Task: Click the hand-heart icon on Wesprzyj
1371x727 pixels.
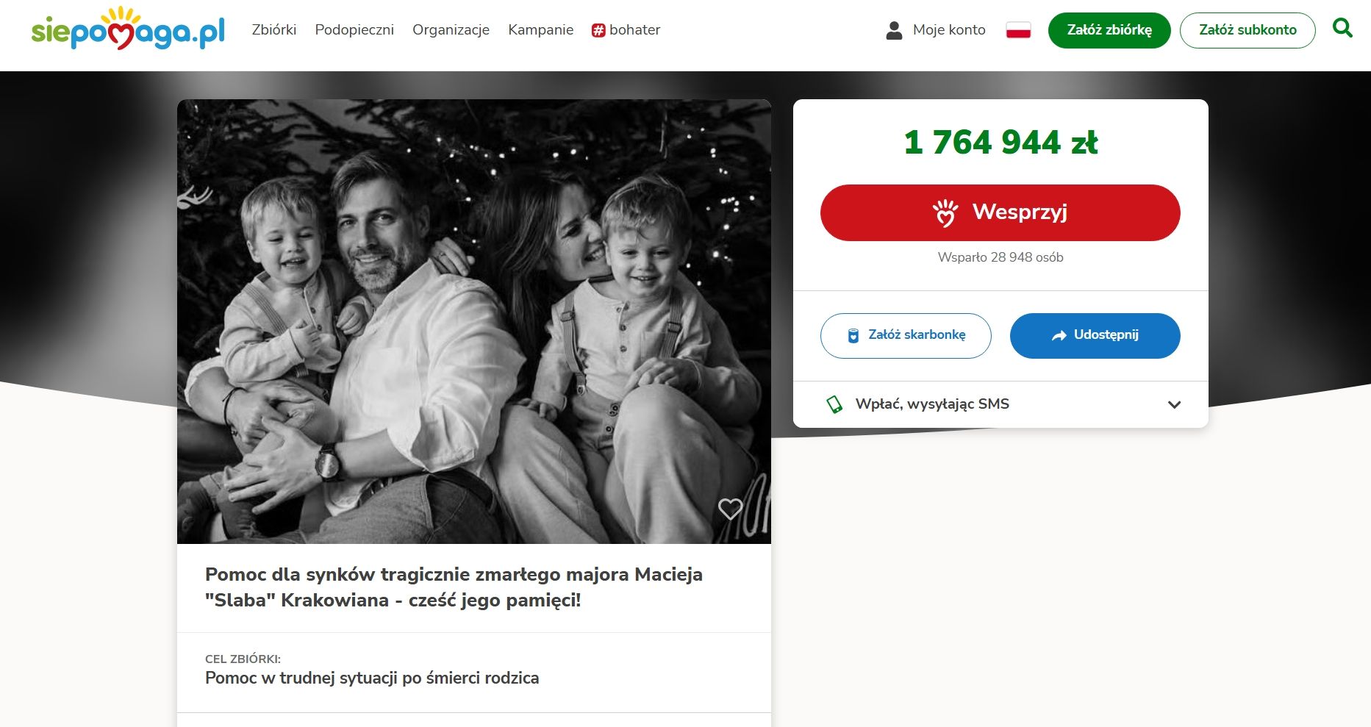Action: [945, 212]
